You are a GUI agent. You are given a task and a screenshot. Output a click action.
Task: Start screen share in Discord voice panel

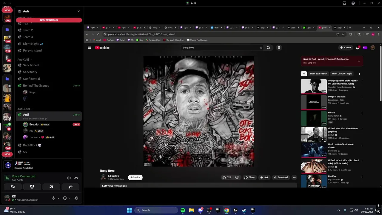click(x=32, y=187)
